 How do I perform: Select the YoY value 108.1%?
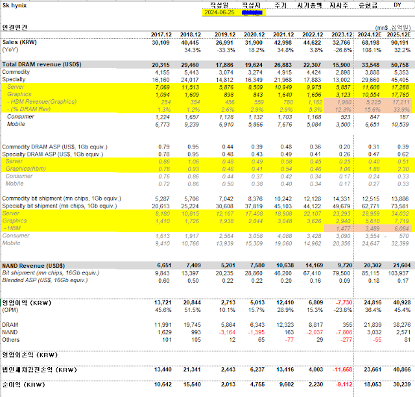(x=372, y=50)
